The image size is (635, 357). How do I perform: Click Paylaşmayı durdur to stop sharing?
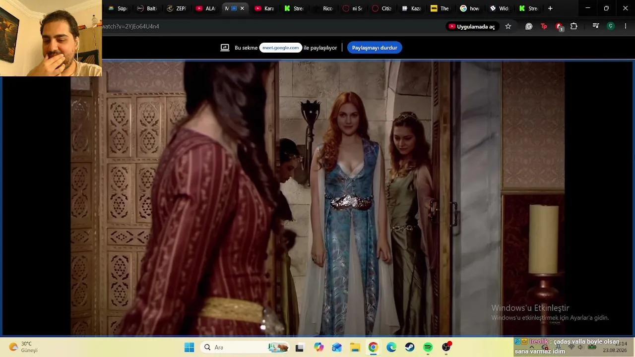[375, 48]
